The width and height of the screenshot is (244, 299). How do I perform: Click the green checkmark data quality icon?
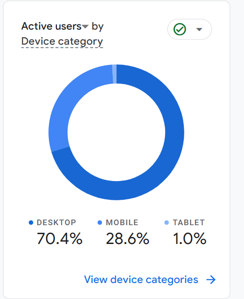[x=180, y=29]
